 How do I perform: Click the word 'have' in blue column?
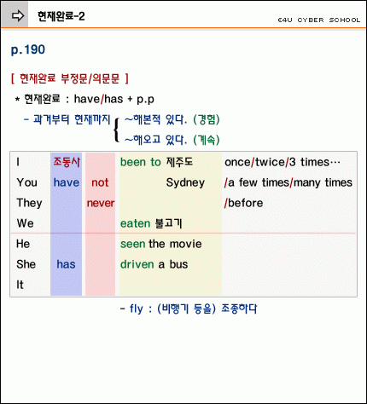[67, 182]
